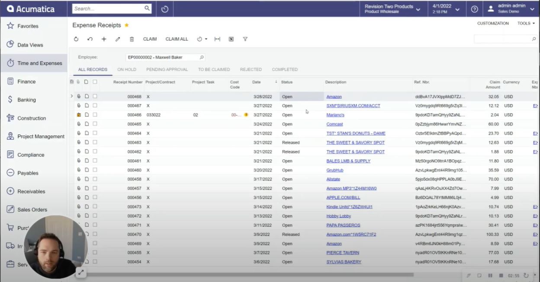Viewport: 540px width, 282px height.
Task: Open the Compliance sidebar icon
Action: click(10, 155)
